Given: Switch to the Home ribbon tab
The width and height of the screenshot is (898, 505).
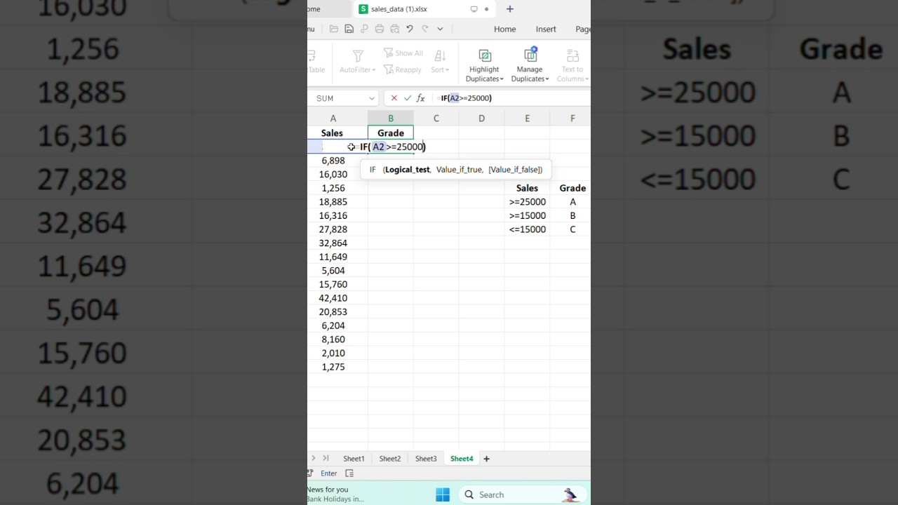Looking at the screenshot, I should point(504,29).
